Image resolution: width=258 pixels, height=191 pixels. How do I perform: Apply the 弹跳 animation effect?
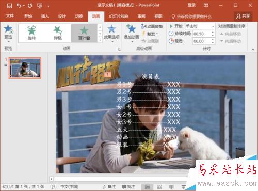58,33
